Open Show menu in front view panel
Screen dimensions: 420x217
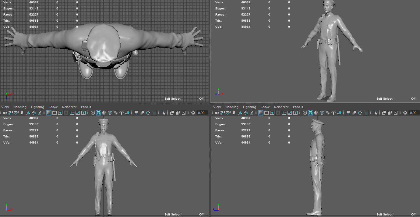point(53,107)
